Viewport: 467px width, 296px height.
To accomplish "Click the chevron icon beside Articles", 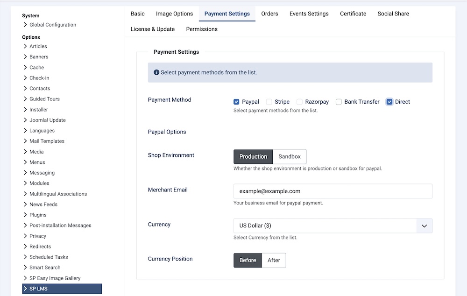I will [x=25, y=46].
